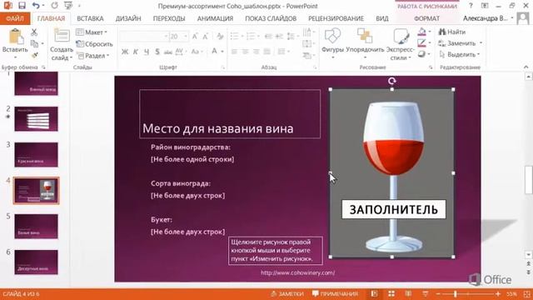The height and width of the screenshot is (300, 533).
Task: Increase font size with the larger A
Action: coord(195,37)
